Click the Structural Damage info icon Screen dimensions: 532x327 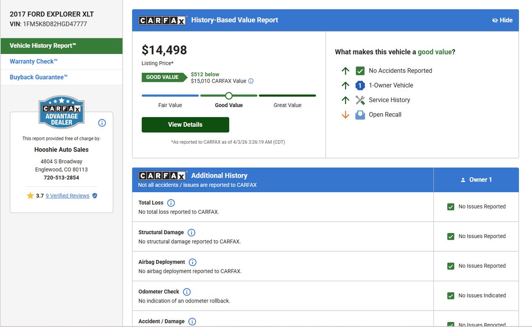click(x=191, y=233)
